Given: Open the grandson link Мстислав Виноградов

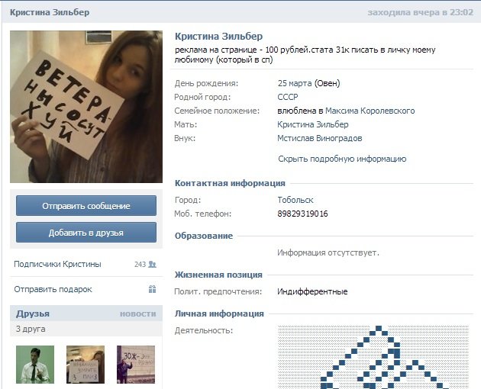Looking at the screenshot, I should click(320, 138).
